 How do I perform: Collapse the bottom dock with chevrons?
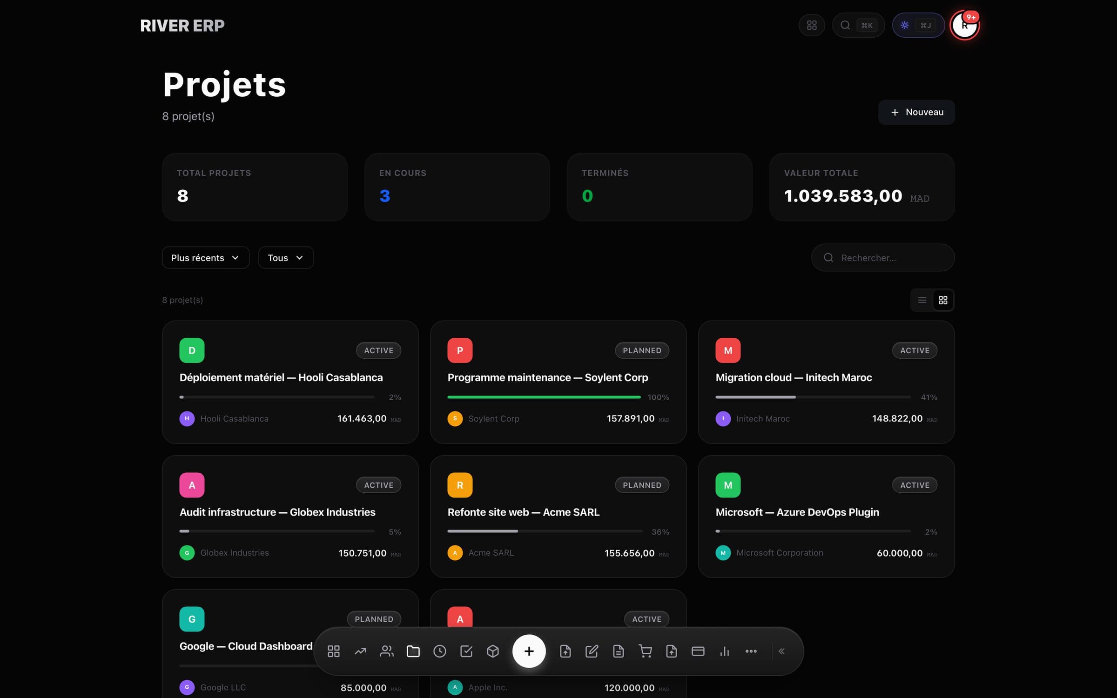point(781,651)
